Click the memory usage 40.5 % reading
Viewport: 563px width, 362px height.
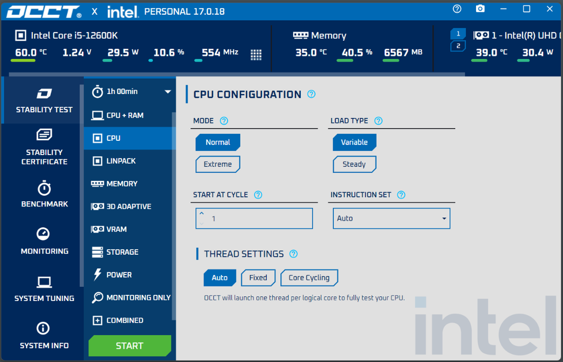click(357, 53)
